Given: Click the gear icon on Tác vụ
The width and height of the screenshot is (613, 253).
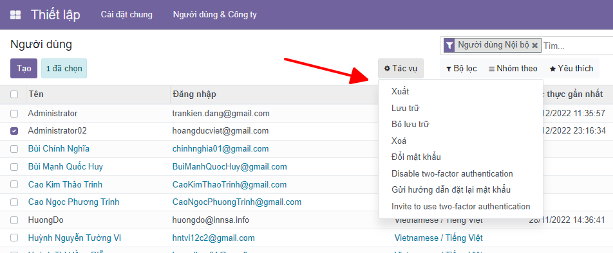Looking at the screenshot, I should coord(387,69).
